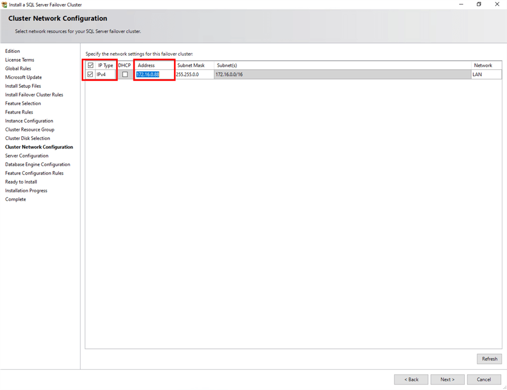Open the Installation Progress step

26,191
